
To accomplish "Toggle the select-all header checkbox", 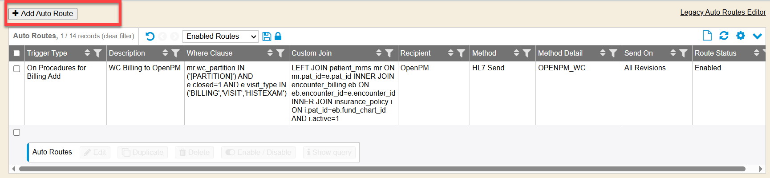I will (x=17, y=53).
